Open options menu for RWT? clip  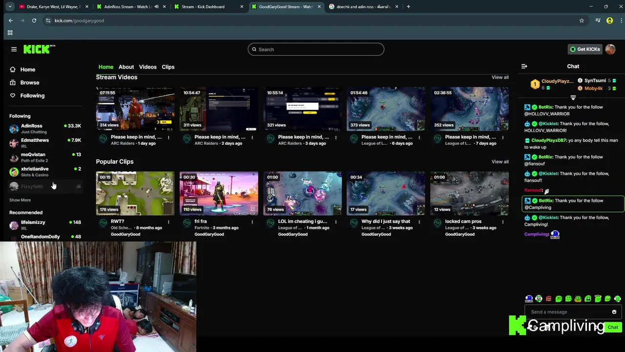168,222
